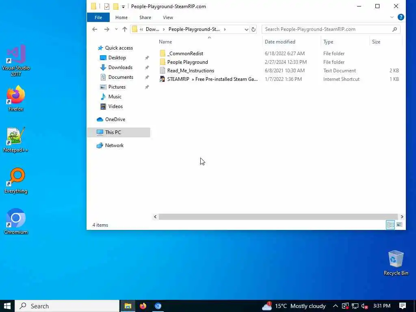Viewport: 416px width, 312px height.
Task: Click File Explorer icon in taskbar
Action: coord(128,306)
